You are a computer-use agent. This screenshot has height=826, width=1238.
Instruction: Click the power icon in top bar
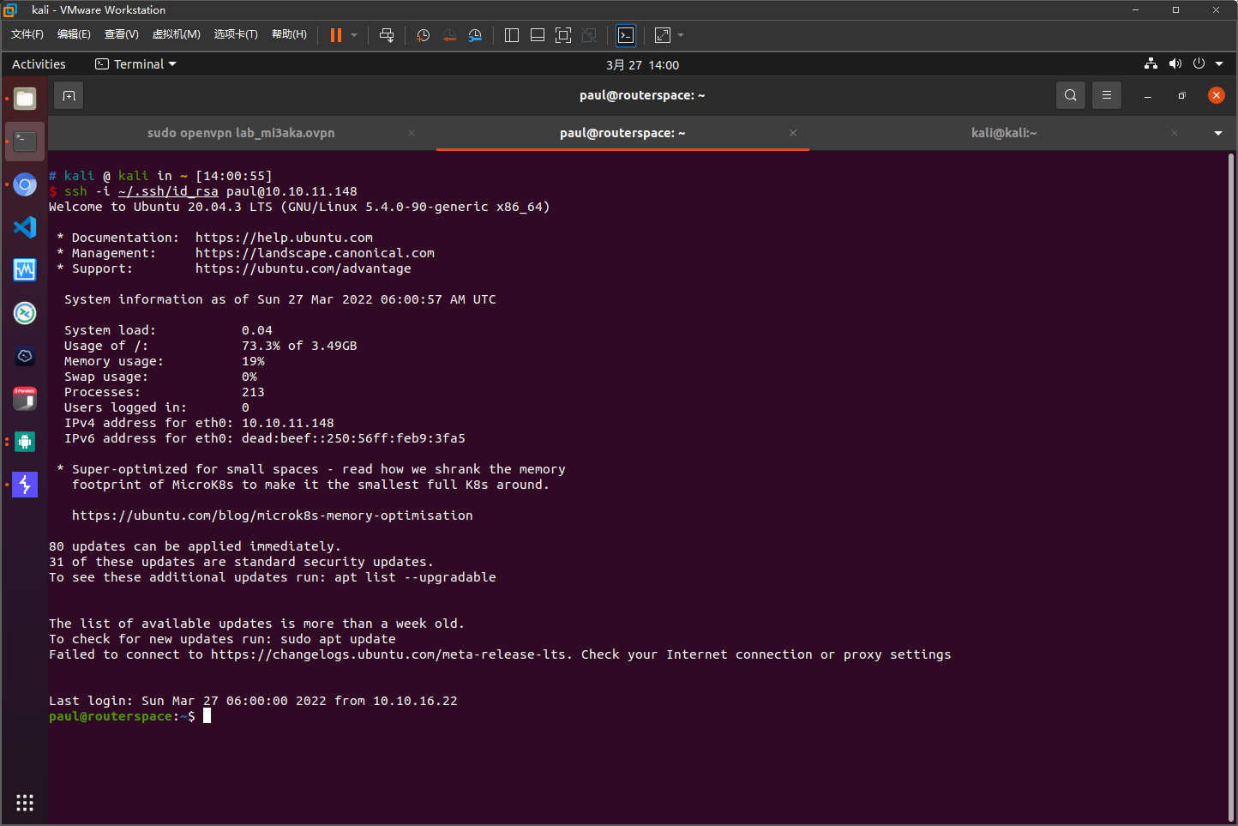(x=1199, y=63)
